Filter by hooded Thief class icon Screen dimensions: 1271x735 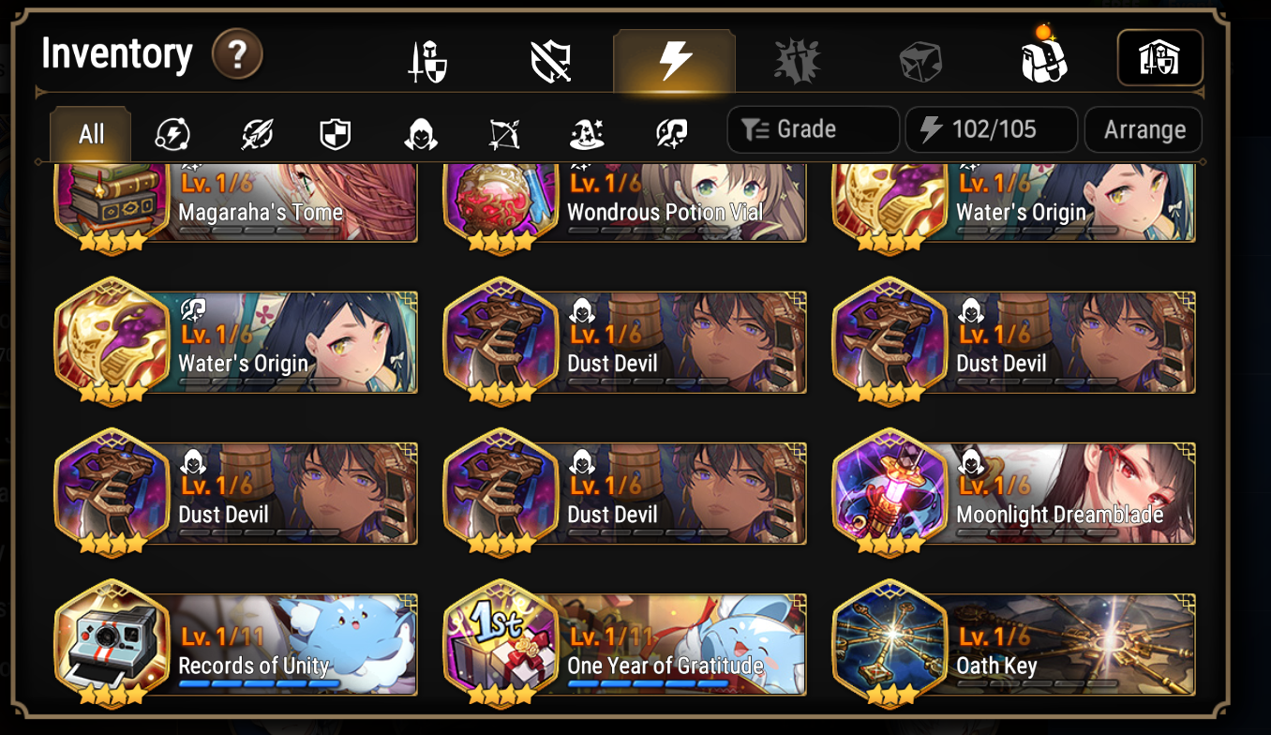click(x=421, y=134)
